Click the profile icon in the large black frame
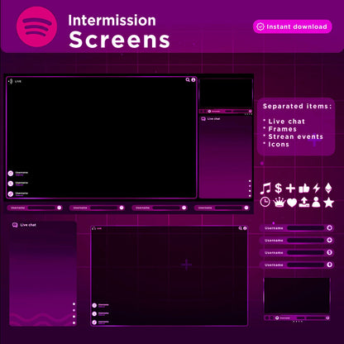344x344 pixels. coord(193,80)
